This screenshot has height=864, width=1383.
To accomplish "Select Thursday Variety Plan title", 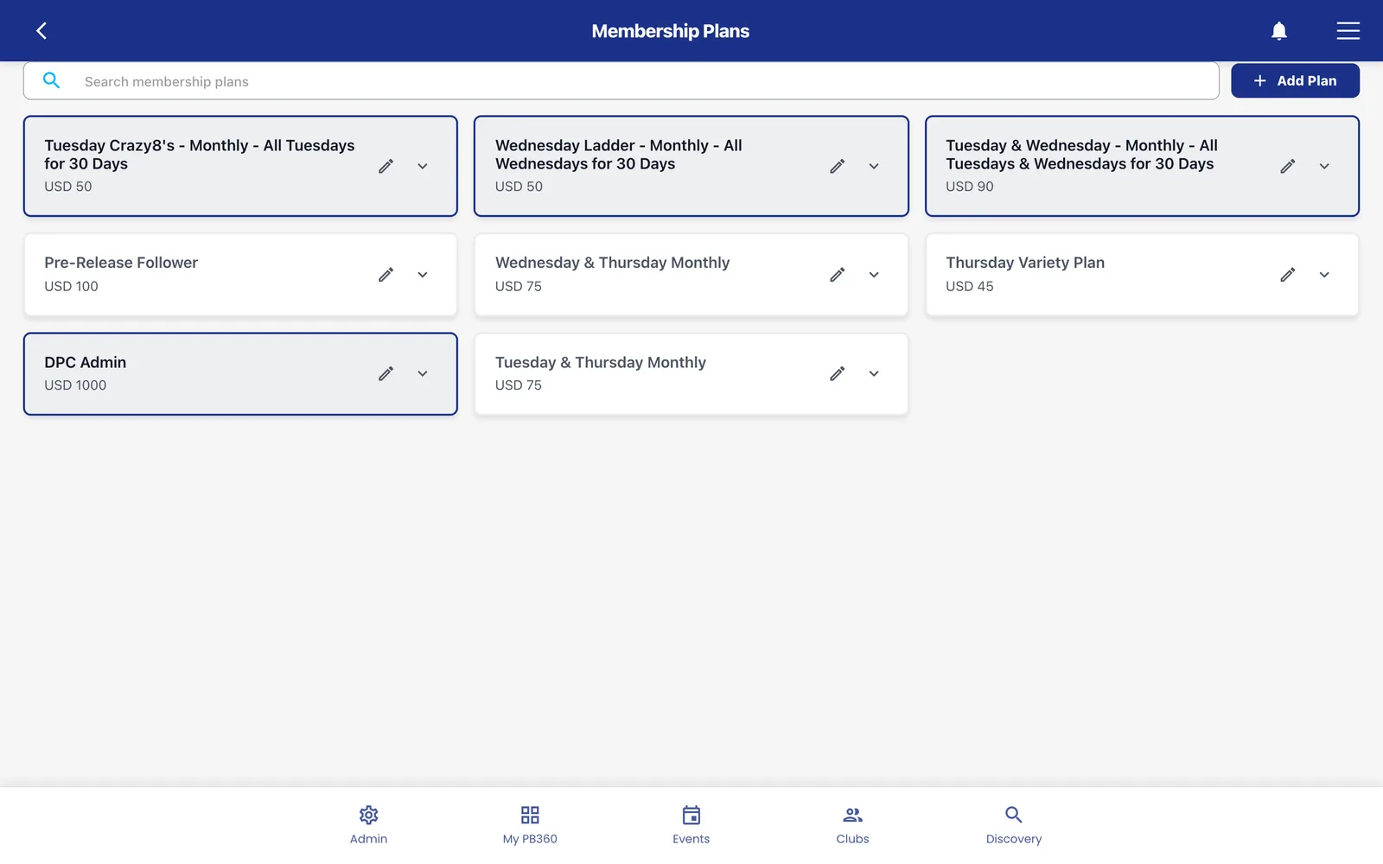I will pyautogui.click(x=1025, y=263).
